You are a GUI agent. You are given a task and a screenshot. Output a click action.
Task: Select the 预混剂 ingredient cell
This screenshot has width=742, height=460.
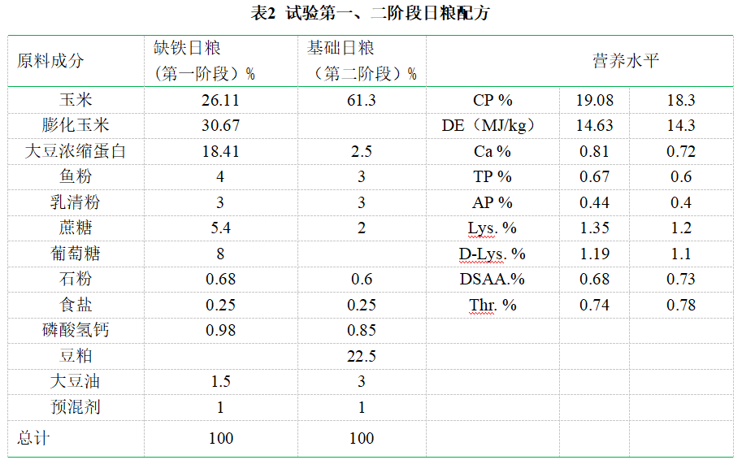(76, 407)
